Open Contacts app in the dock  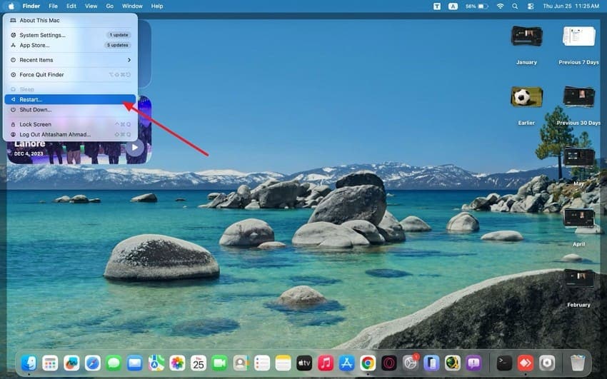click(x=241, y=363)
